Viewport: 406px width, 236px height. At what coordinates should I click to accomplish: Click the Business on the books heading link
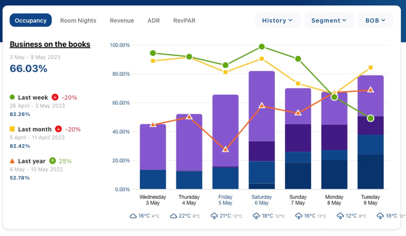[50, 44]
